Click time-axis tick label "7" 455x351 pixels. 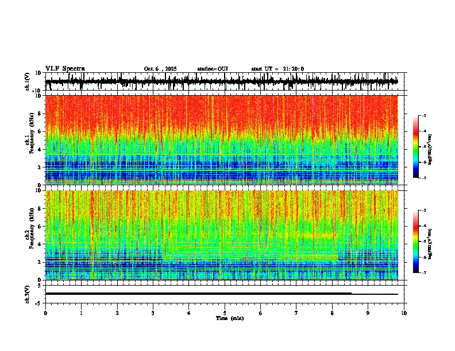[296, 313]
